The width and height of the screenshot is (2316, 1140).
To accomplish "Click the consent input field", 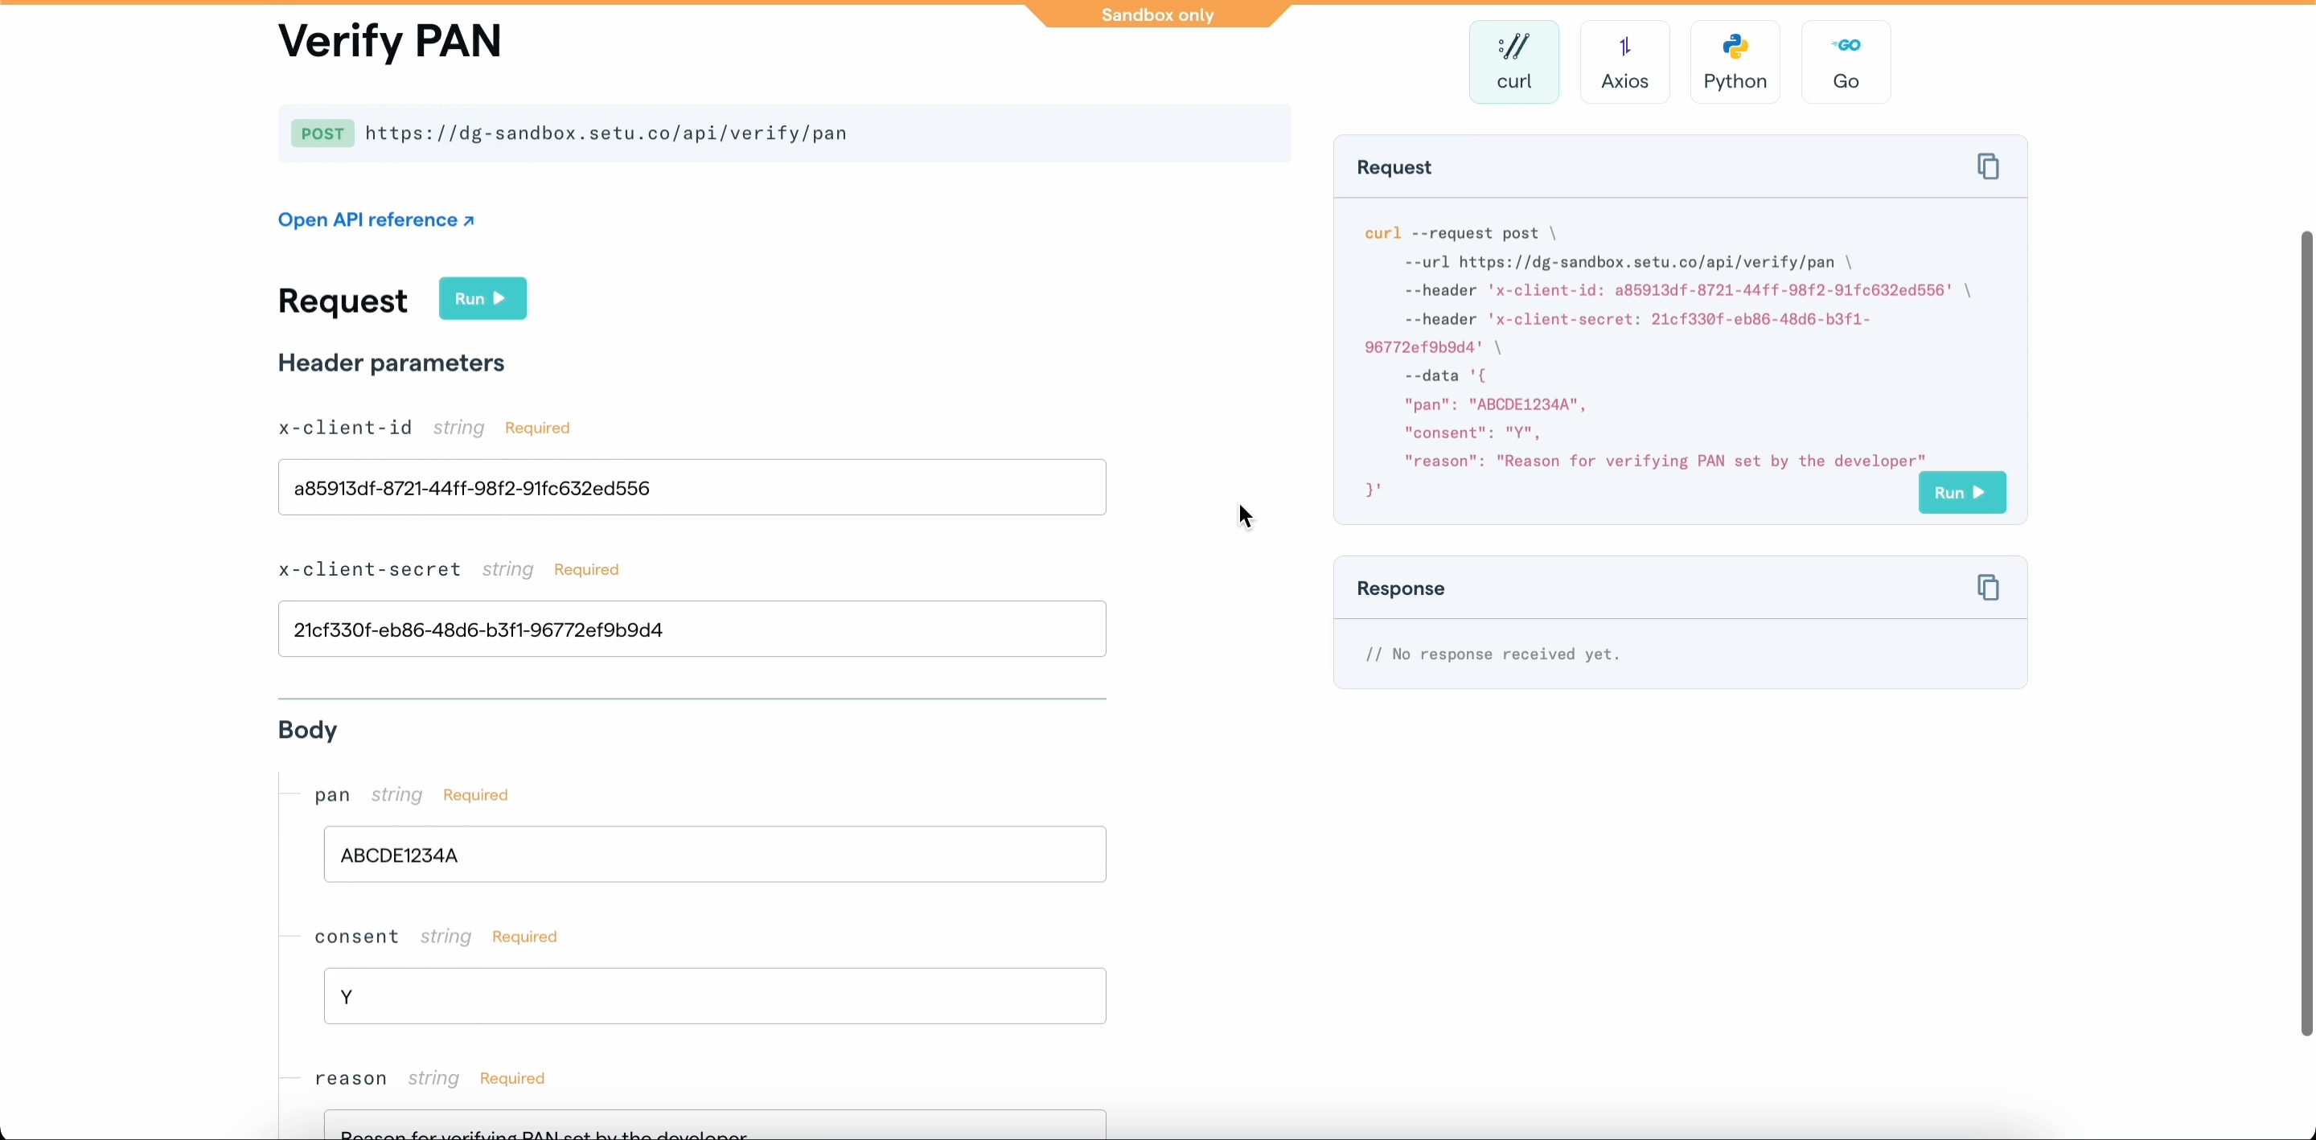I will [x=714, y=996].
